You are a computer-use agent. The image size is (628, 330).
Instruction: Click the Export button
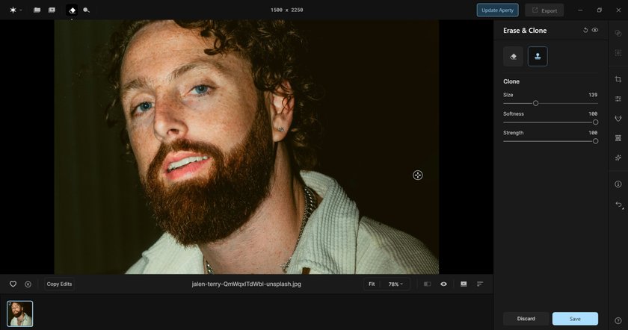coord(544,10)
